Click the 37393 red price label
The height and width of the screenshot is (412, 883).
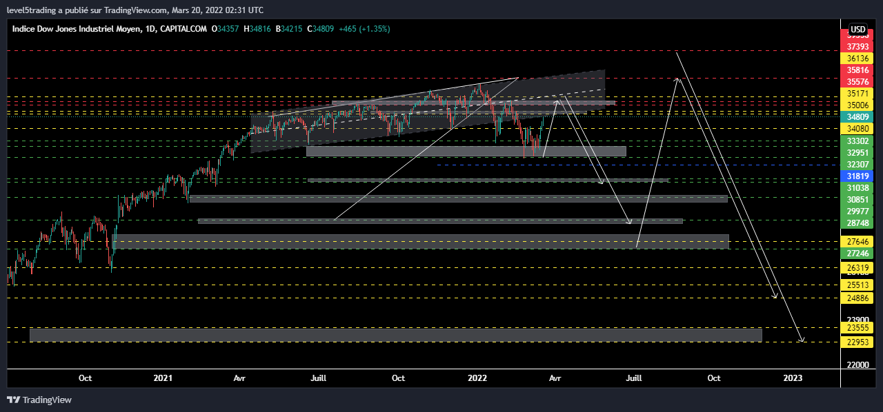(x=858, y=46)
